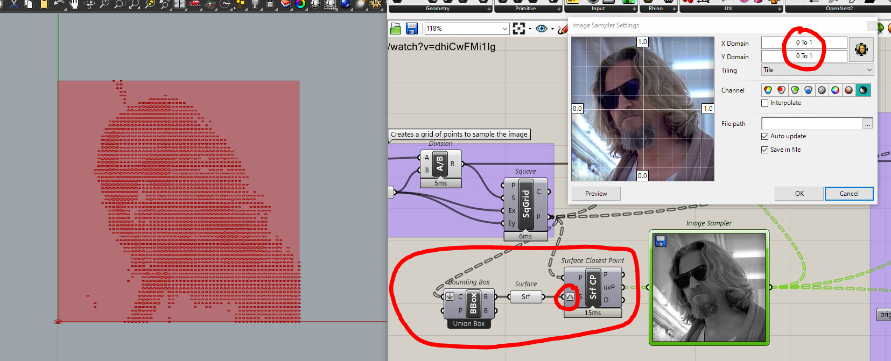This screenshot has height=361, width=891.
Task: Expand the Util panel ribbon arrow
Action: tap(780, 9)
